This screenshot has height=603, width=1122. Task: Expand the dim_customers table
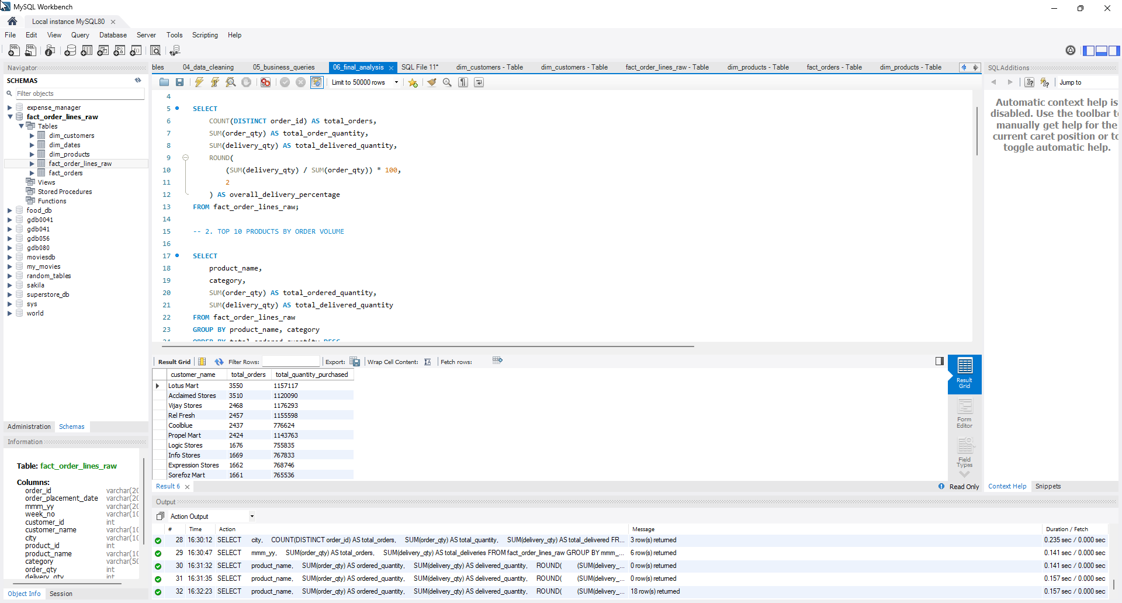[x=32, y=136]
